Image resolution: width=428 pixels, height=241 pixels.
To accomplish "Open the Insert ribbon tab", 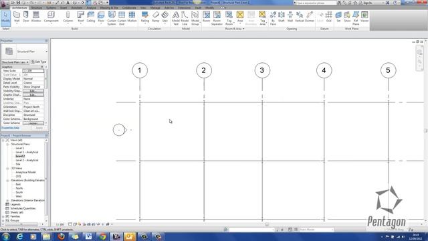I will [x=64, y=7].
